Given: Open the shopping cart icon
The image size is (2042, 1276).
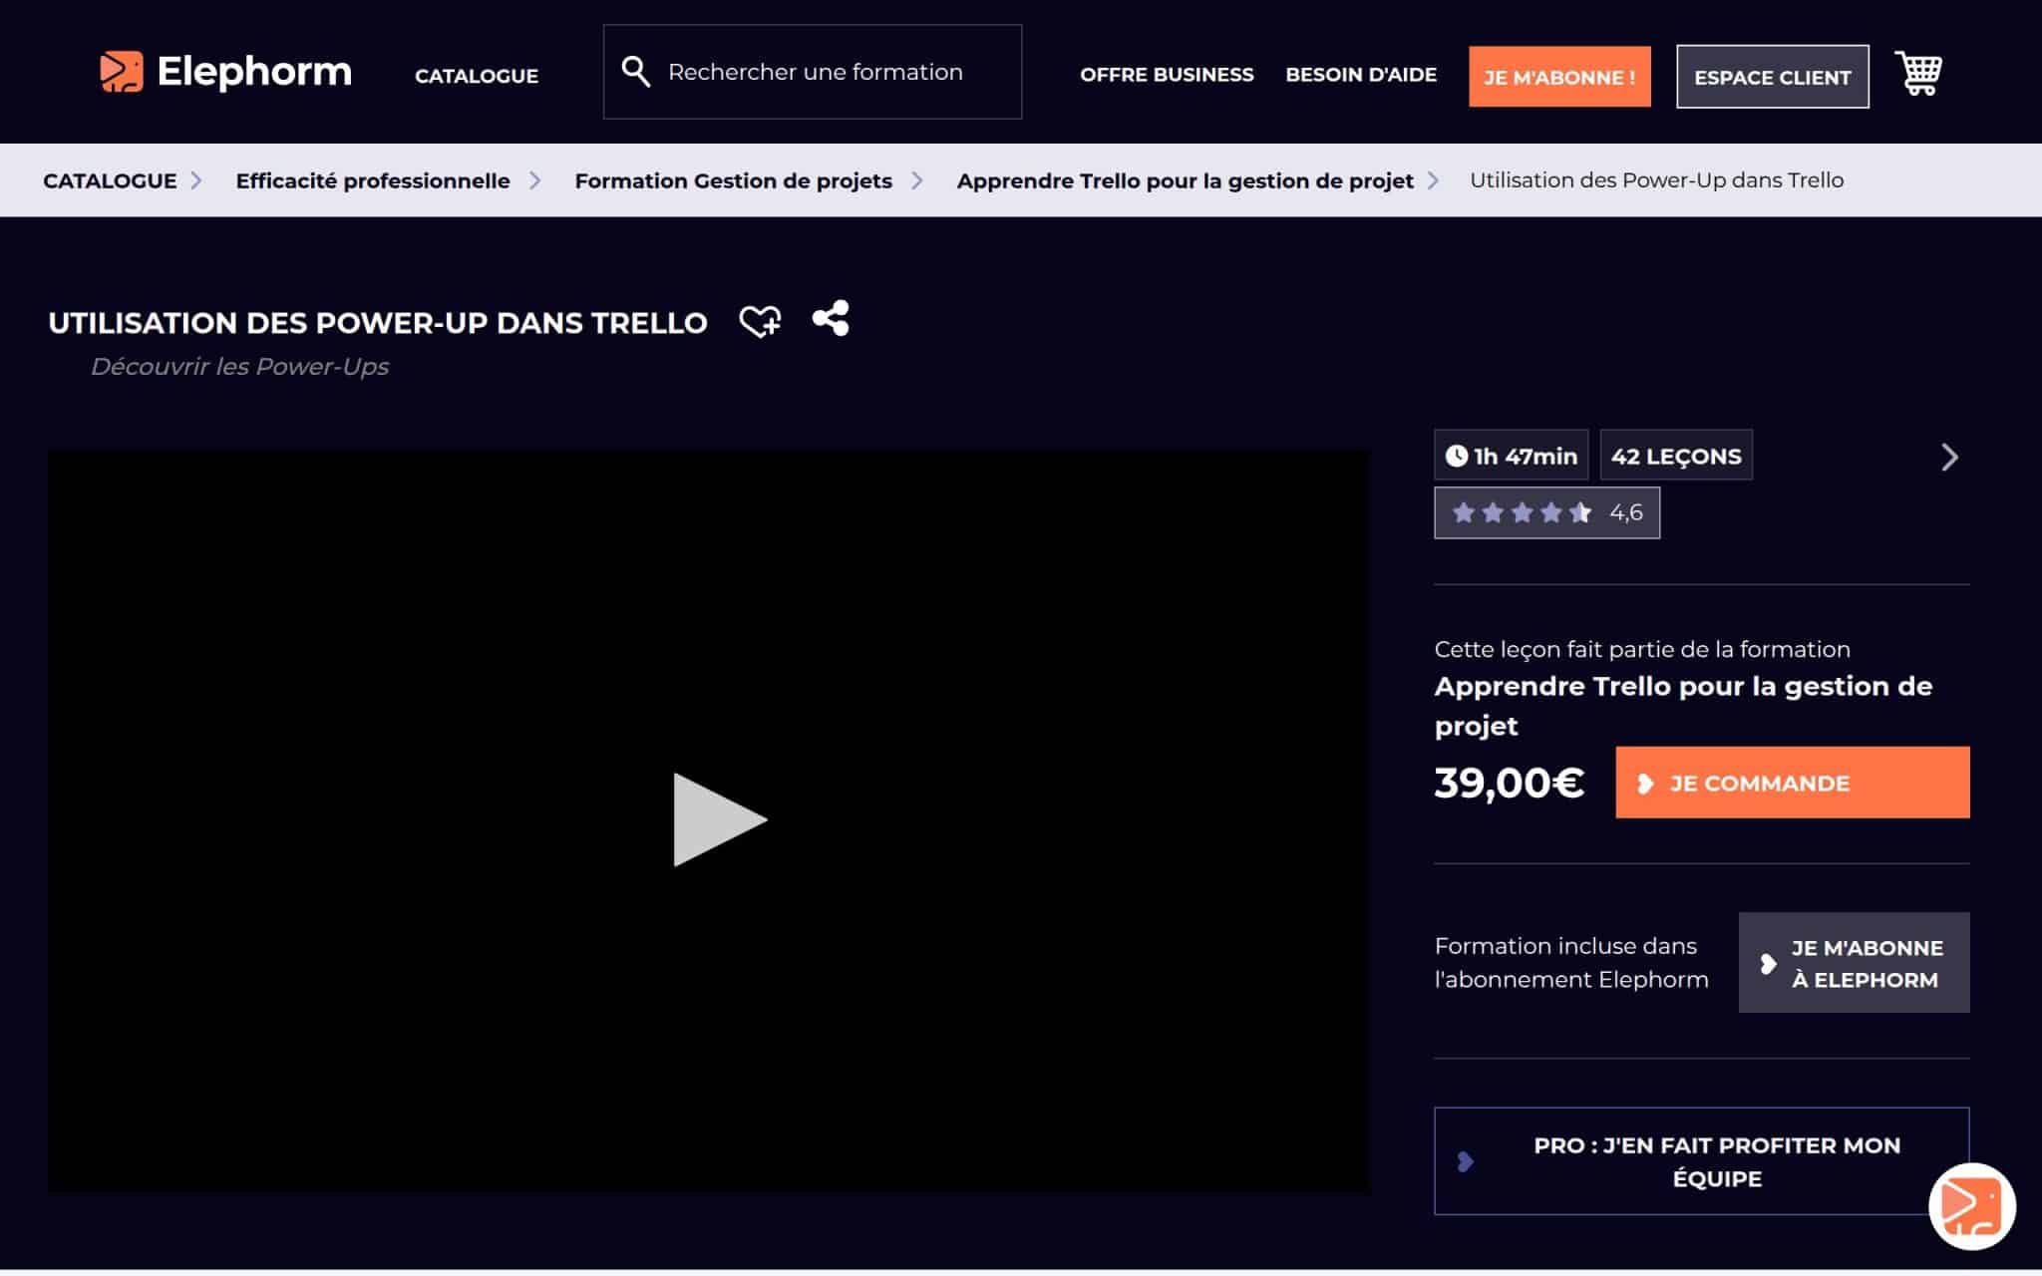Looking at the screenshot, I should click(1918, 73).
